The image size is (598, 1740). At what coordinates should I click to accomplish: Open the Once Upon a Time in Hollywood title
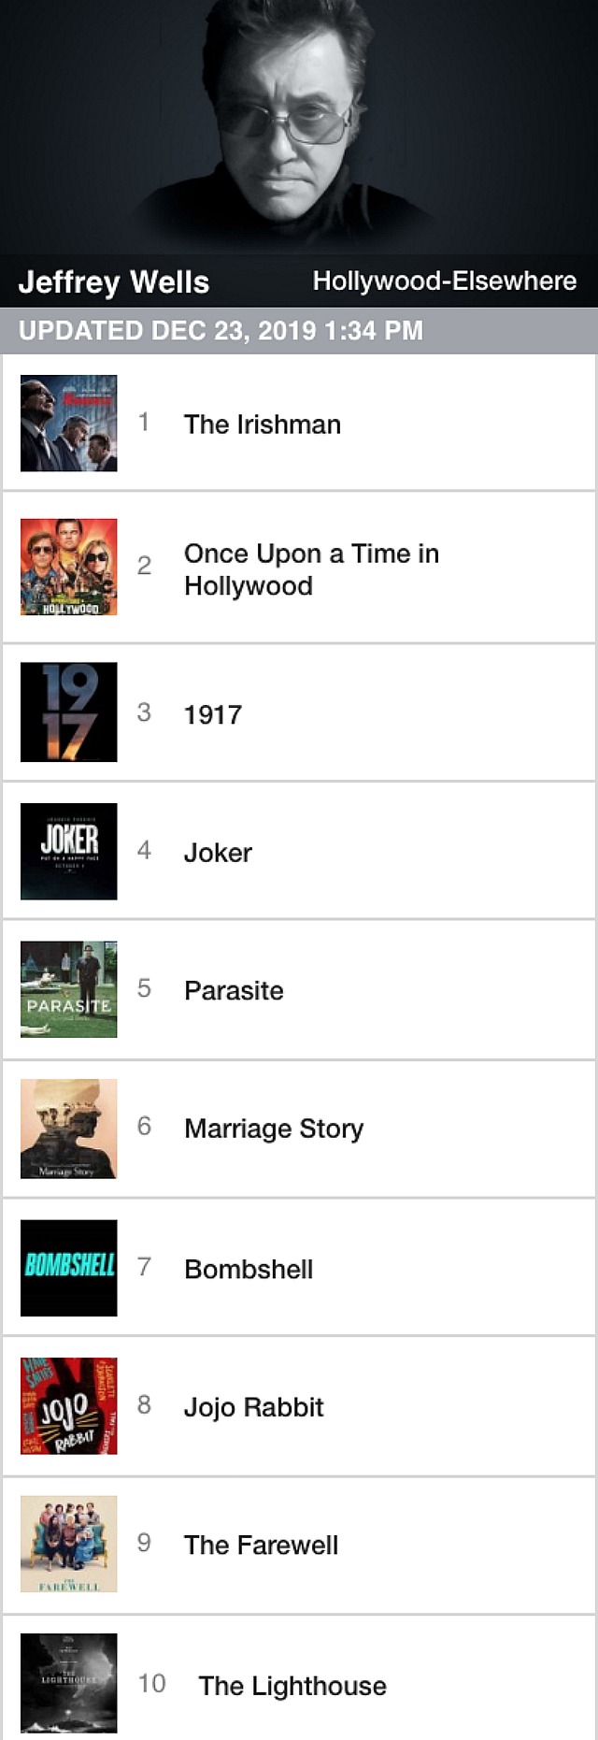311,569
